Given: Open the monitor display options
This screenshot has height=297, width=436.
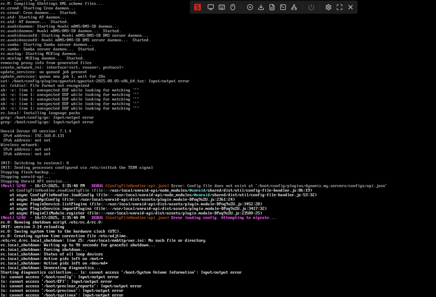Looking at the screenshot, I should 211,7.
